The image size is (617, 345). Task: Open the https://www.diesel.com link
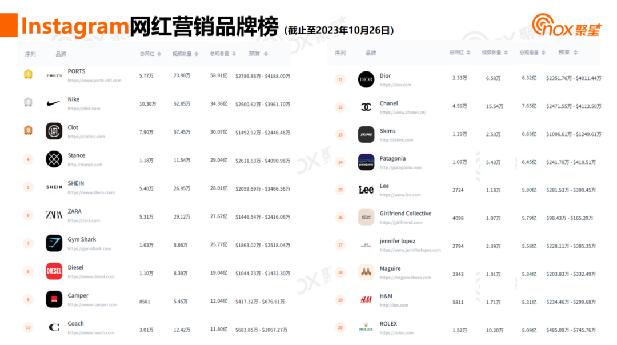click(x=91, y=276)
